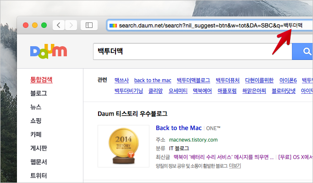Click the ONE™ author name

[213, 128]
